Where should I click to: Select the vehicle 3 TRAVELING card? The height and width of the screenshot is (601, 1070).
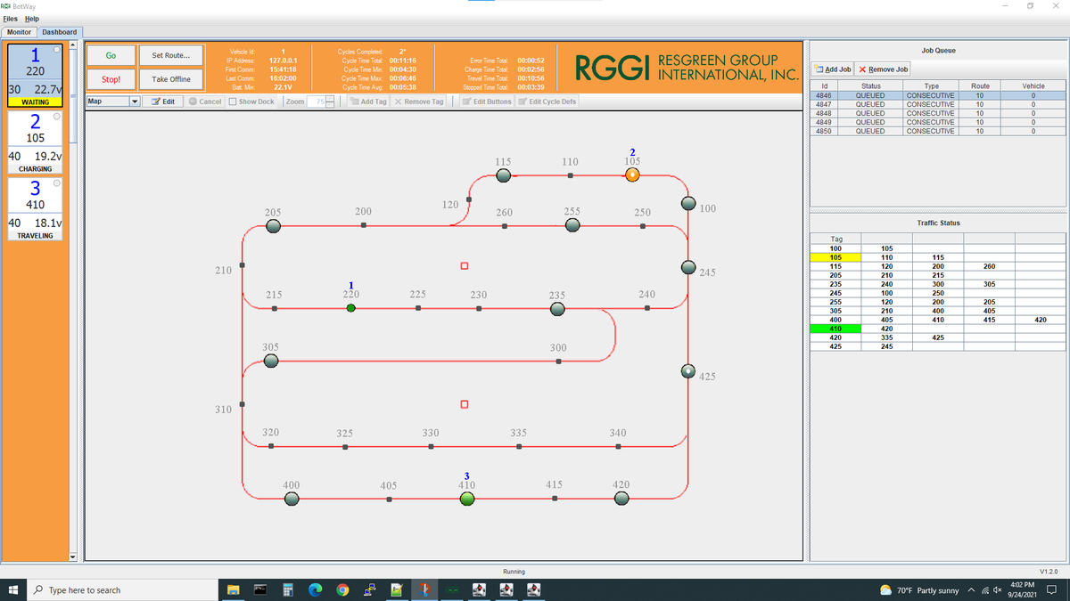[36, 208]
